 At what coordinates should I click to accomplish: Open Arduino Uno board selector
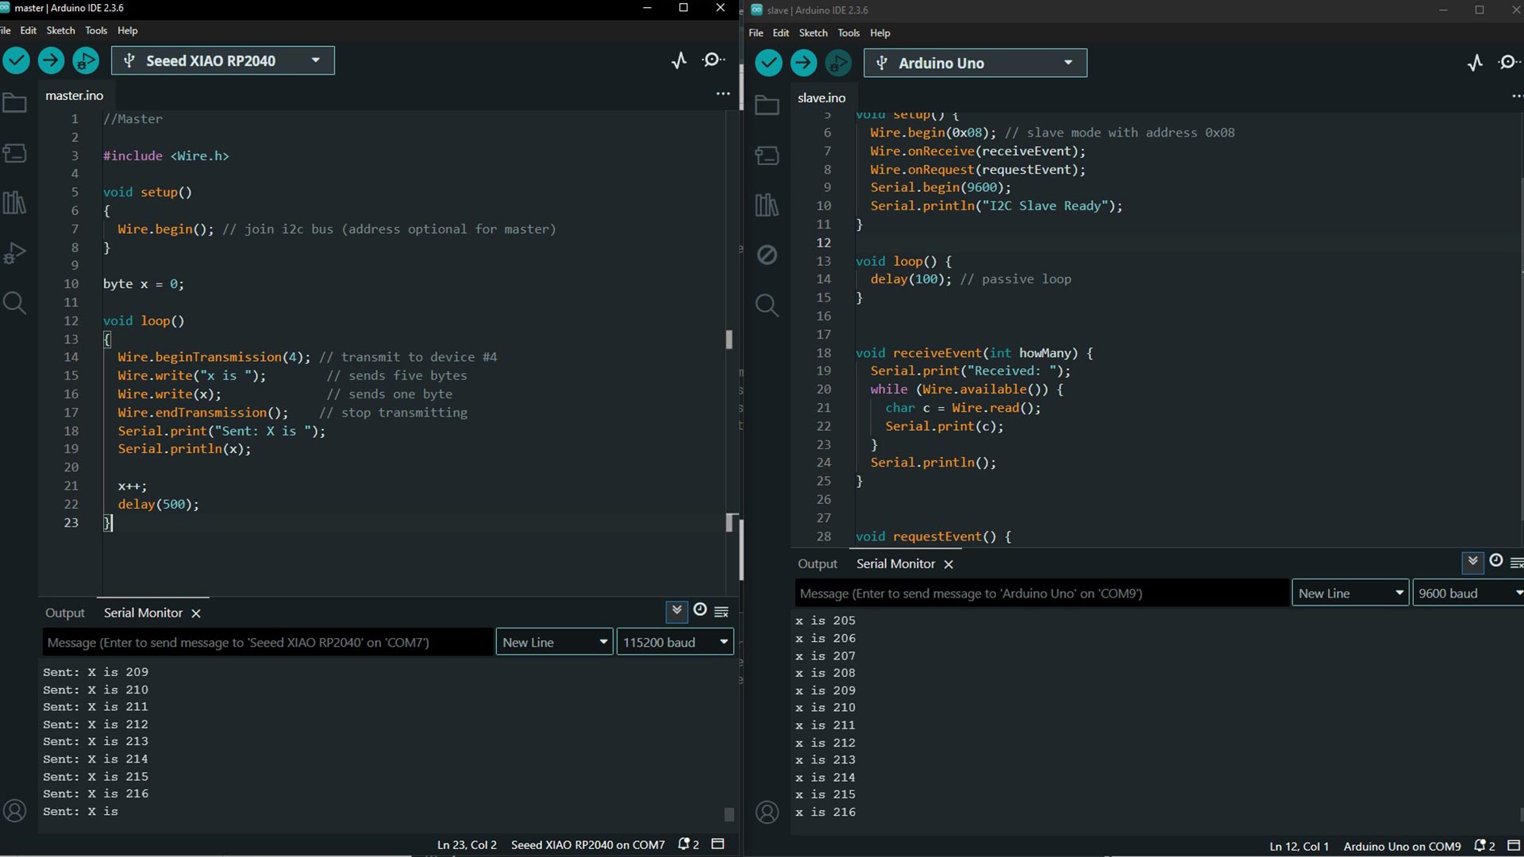(x=976, y=63)
